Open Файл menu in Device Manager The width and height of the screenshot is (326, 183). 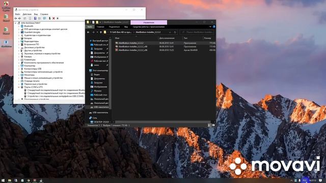(x=17, y=14)
